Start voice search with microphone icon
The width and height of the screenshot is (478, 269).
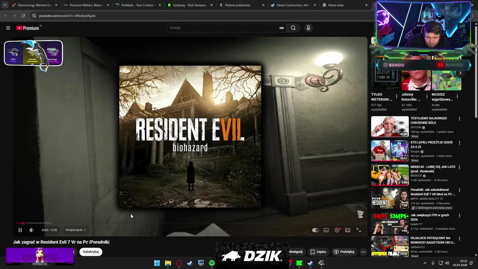[x=308, y=28]
